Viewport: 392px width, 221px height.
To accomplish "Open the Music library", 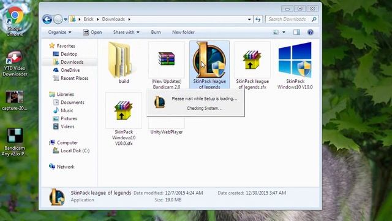I will point(63,110).
